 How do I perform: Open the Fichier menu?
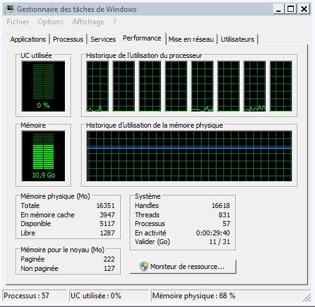click(18, 22)
